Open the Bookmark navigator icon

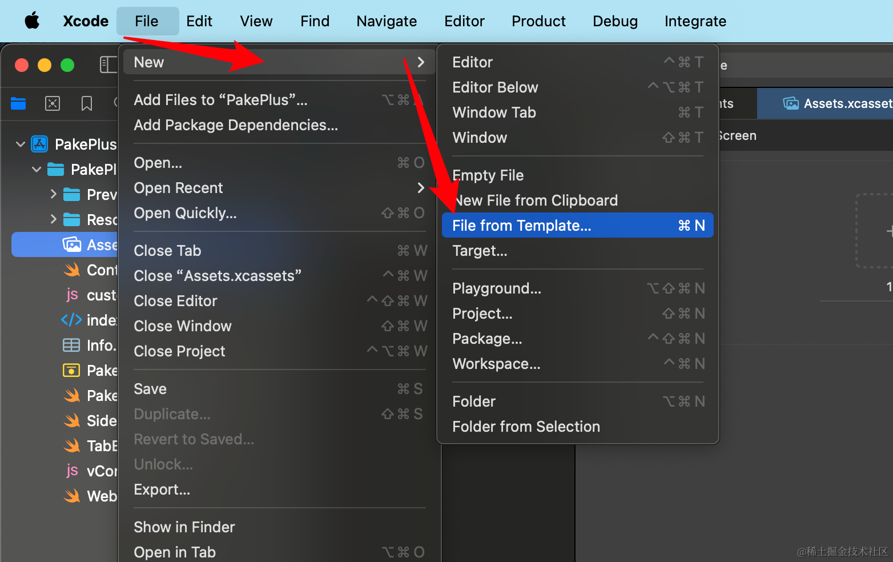pyautogui.click(x=87, y=103)
